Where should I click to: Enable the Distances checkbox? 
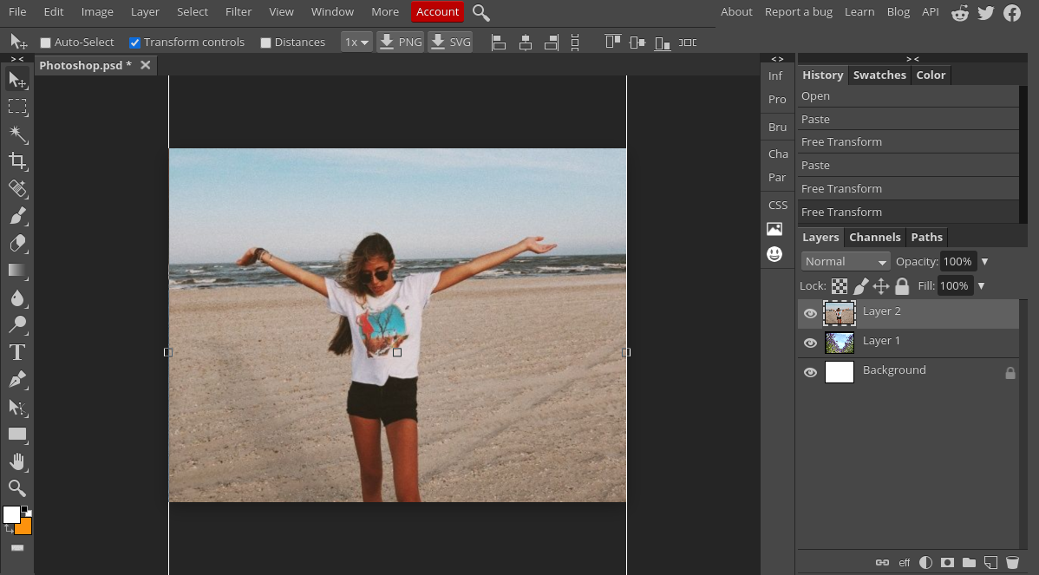tap(265, 43)
